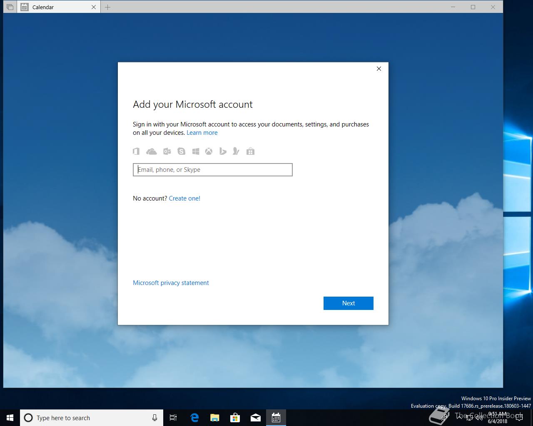Click the network tray icon
Screen dimensions: 533x426
pyautogui.click(x=469, y=418)
